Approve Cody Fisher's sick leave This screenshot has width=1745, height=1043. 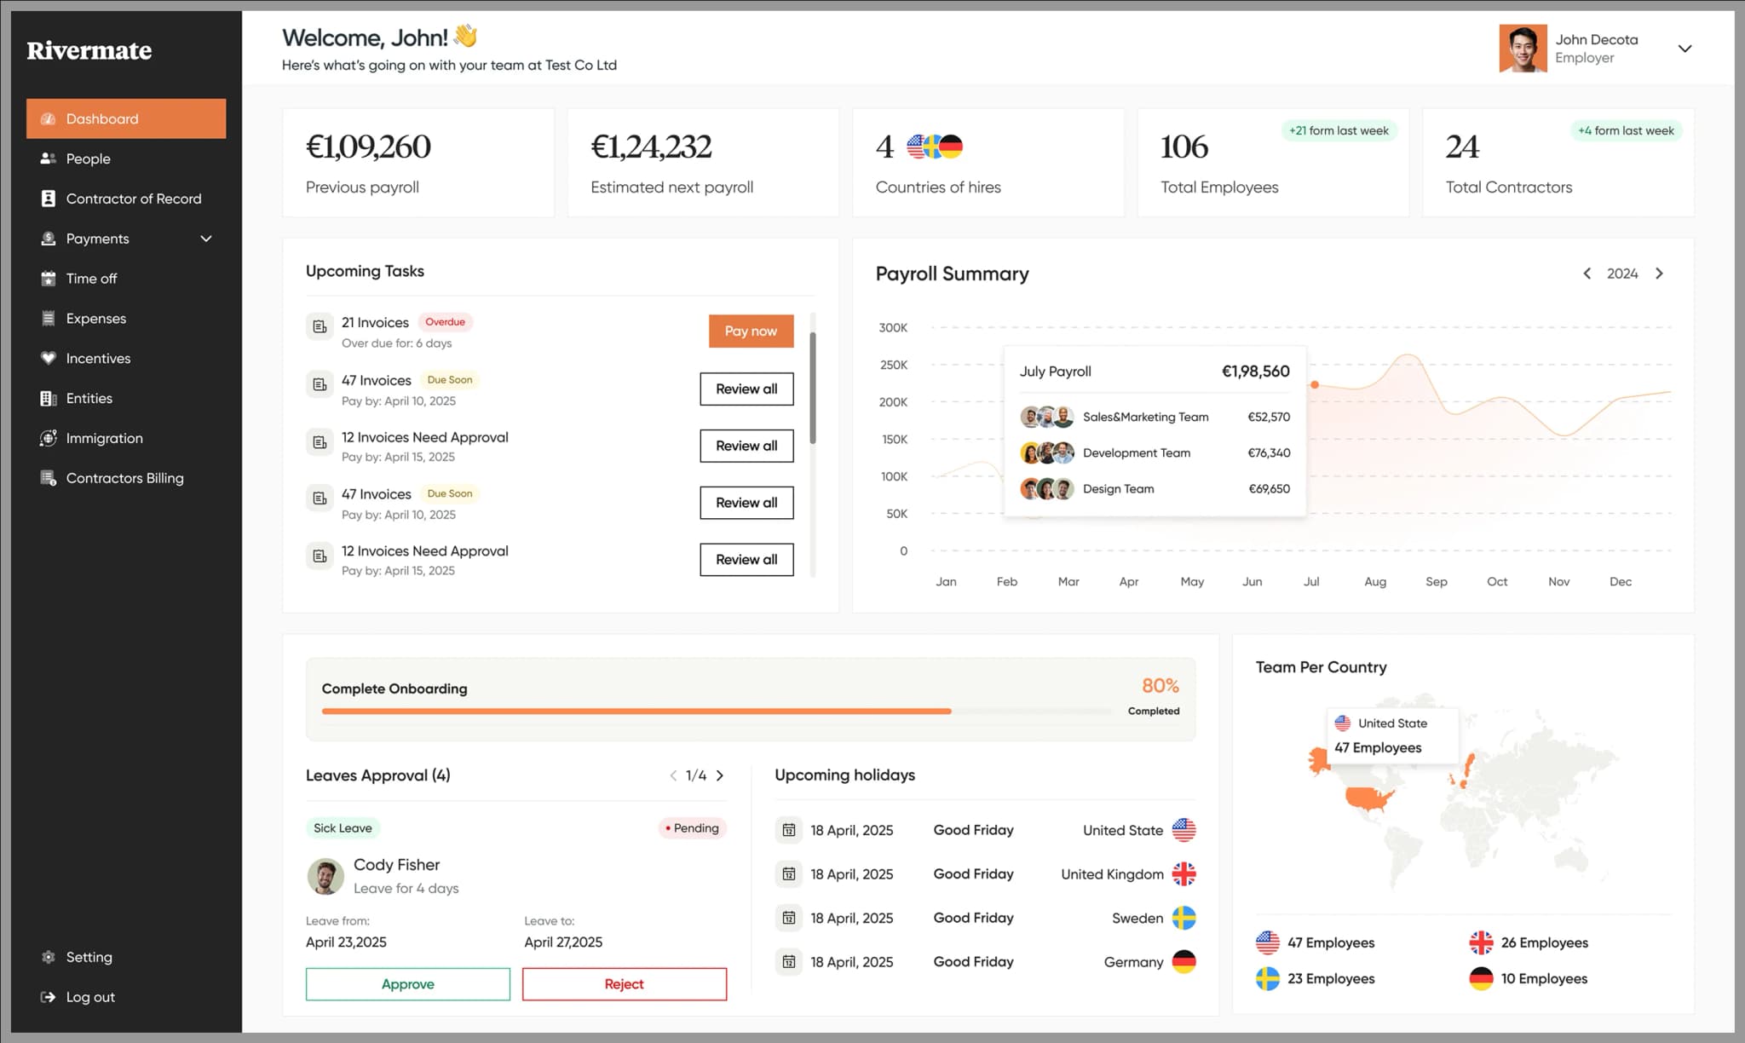pos(407,983)
